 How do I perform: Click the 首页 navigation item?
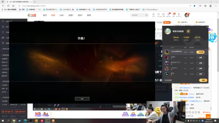45,15
